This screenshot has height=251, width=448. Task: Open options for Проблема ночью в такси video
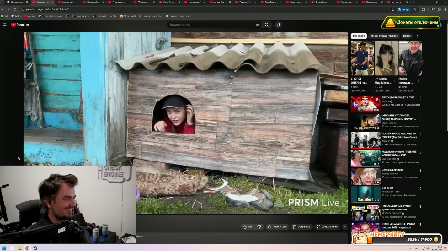(x=420, y=206)
